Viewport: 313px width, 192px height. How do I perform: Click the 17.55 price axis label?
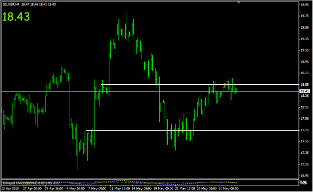pos(304,141)
